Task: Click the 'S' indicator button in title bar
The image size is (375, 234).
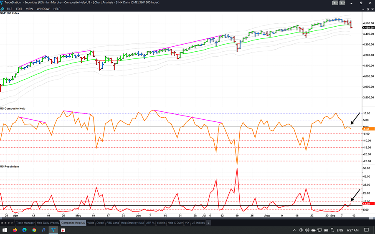Action: click(x=335, y=3)
